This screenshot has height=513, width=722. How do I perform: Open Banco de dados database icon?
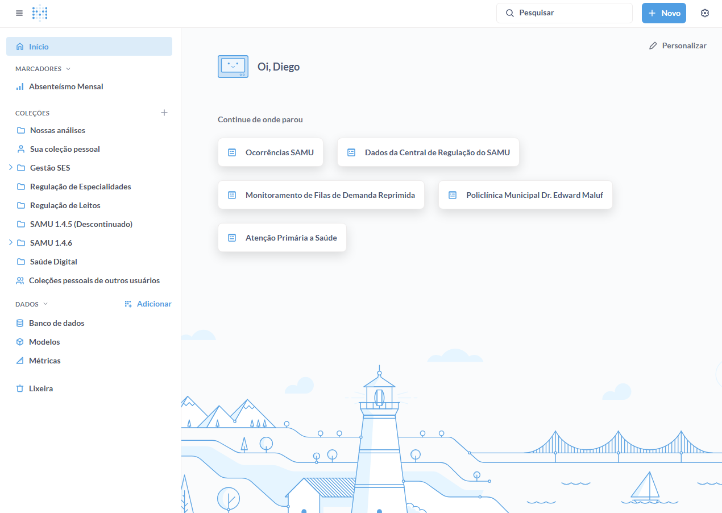20,323
